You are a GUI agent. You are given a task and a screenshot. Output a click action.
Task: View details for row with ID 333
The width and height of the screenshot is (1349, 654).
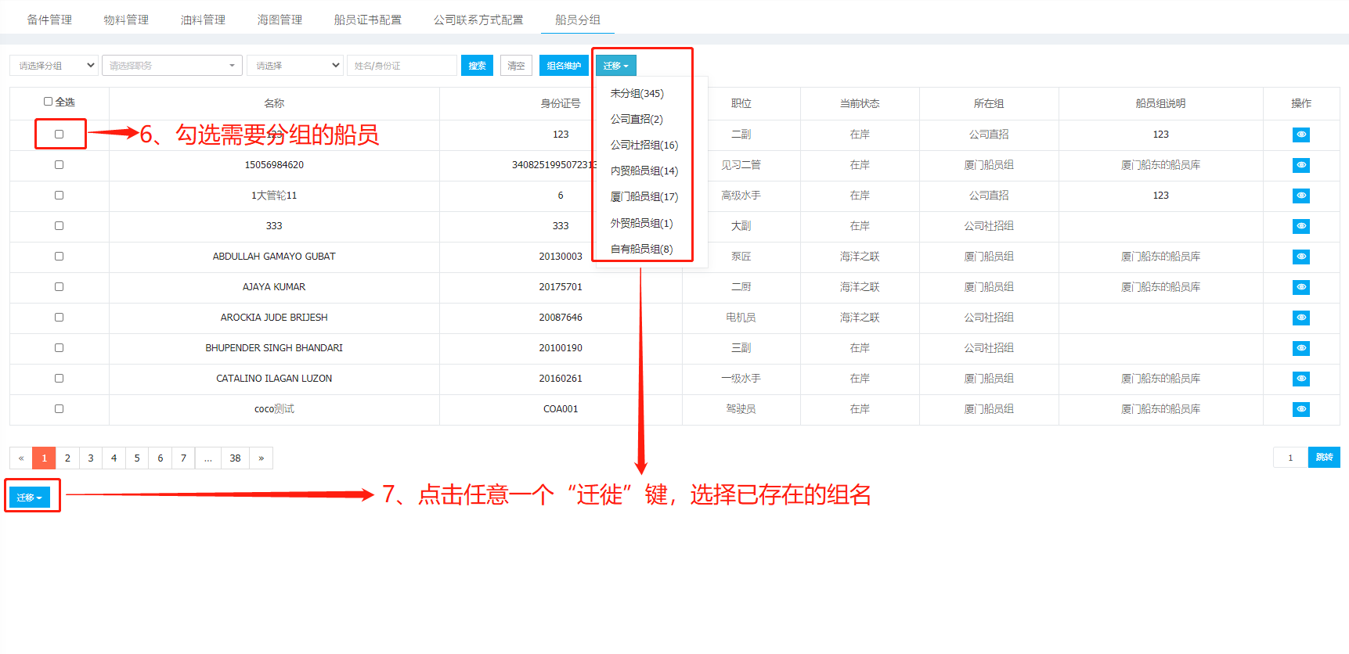1301,226
